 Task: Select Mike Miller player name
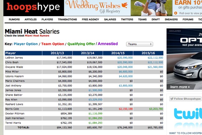coord(12,72)
